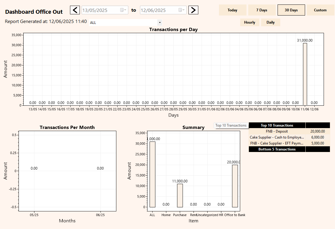Click the end date field 12/06/2025
The width and height of the screenshot is (335, 229).
(x=163, y=10)
